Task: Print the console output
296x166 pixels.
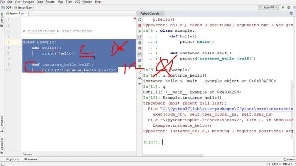Action: (140, 43)
